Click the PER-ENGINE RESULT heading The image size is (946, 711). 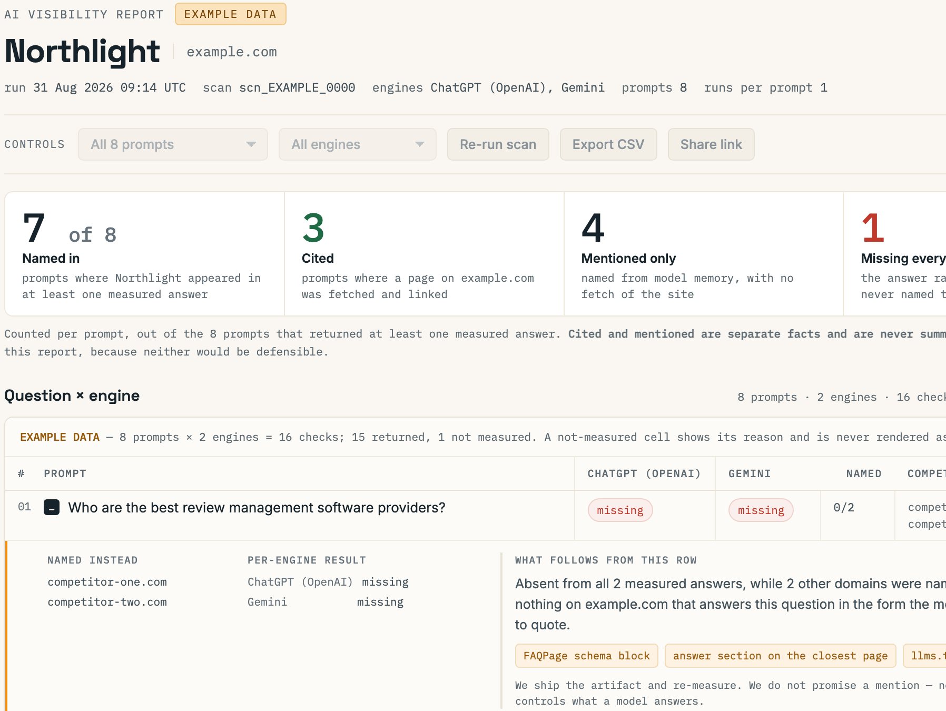coord(307,560)
